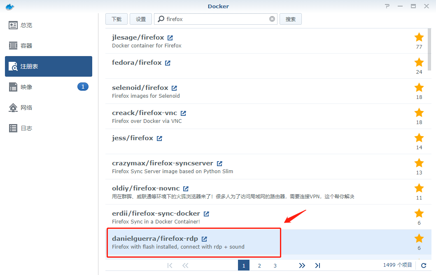The height and width of the screenshot is (275, 436).
Task: Click the star icon for creack/firefox-vnc
Action: click(x=419, y=113)
